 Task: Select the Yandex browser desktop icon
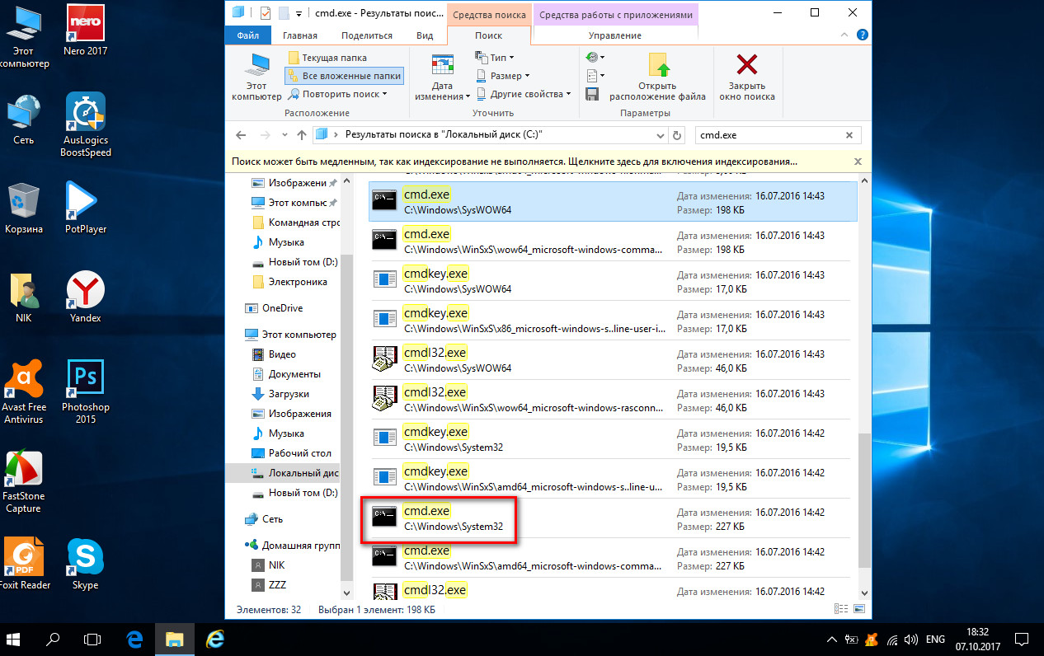(86, 297)
